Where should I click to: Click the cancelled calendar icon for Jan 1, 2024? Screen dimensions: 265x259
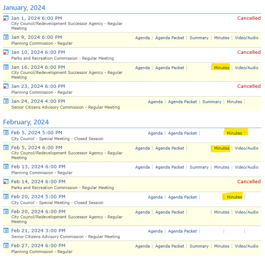pos(6,18)
